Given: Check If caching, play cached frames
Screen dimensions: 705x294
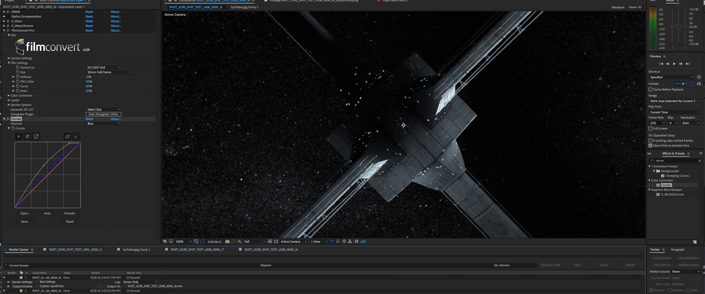Looking at the screenshot, I should pos(650,141).
